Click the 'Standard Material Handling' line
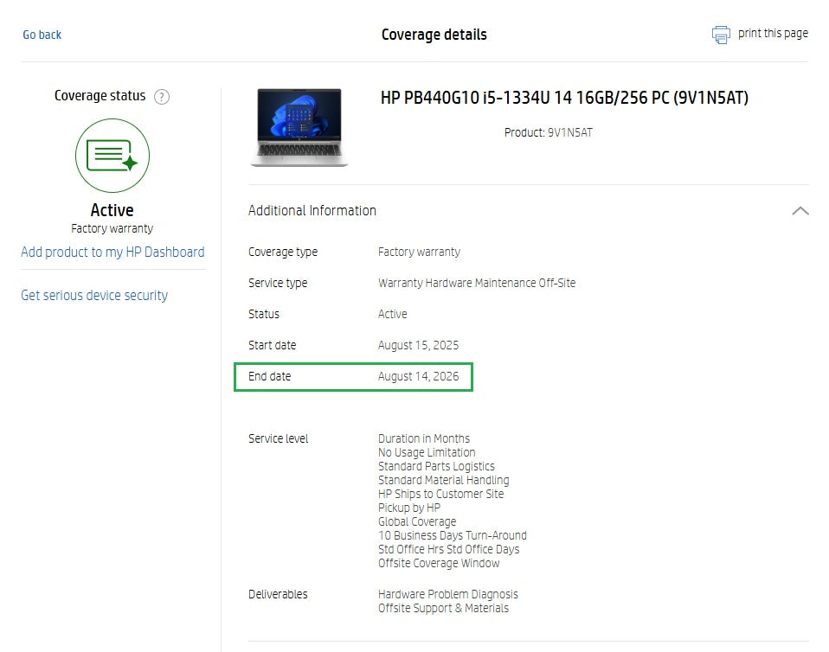The width and height of the screenshot is (829, 652). (444, 480)
